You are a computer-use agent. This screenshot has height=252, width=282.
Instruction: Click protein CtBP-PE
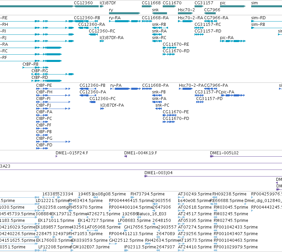click(44, 85)
